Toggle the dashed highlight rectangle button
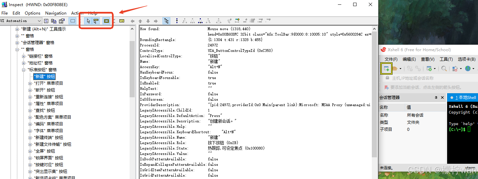The height and width of the screenshot is (179, 478). pos(73,21)
